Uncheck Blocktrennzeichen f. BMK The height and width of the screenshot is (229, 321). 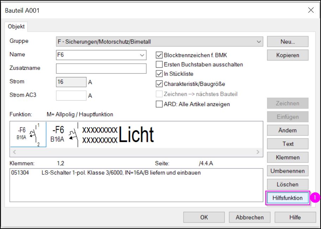pos(159,55)
